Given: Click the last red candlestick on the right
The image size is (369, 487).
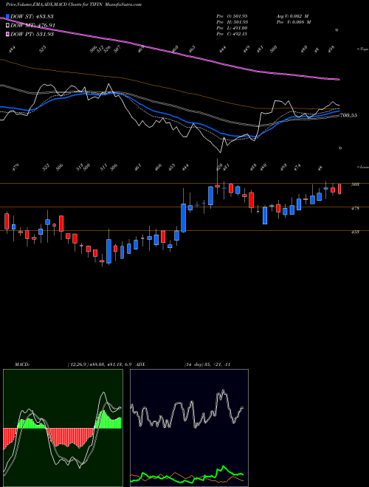Looking at the screenshot, I should coord(339,189).
